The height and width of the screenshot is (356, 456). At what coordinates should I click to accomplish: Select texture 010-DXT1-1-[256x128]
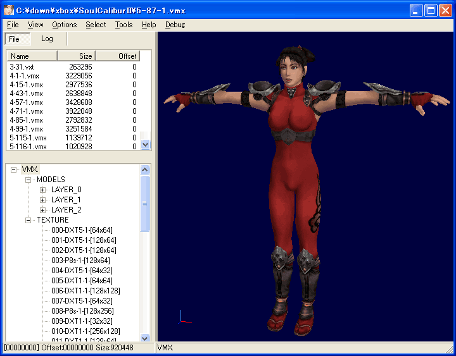point(85,331)
